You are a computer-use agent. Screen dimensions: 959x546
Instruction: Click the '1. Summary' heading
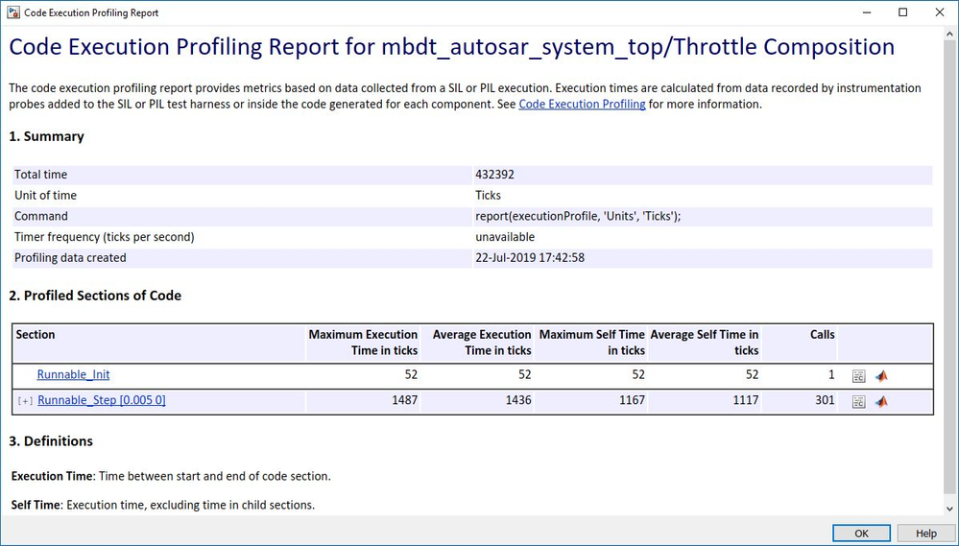coord(46,136)
